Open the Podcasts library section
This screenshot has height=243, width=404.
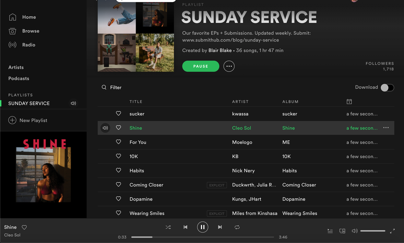[19, 79]
